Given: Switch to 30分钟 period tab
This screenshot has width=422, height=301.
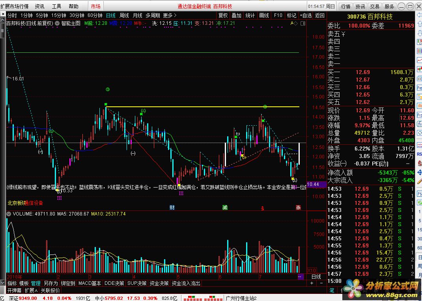Looking at the screenshot, I should [x=77, y=15].
